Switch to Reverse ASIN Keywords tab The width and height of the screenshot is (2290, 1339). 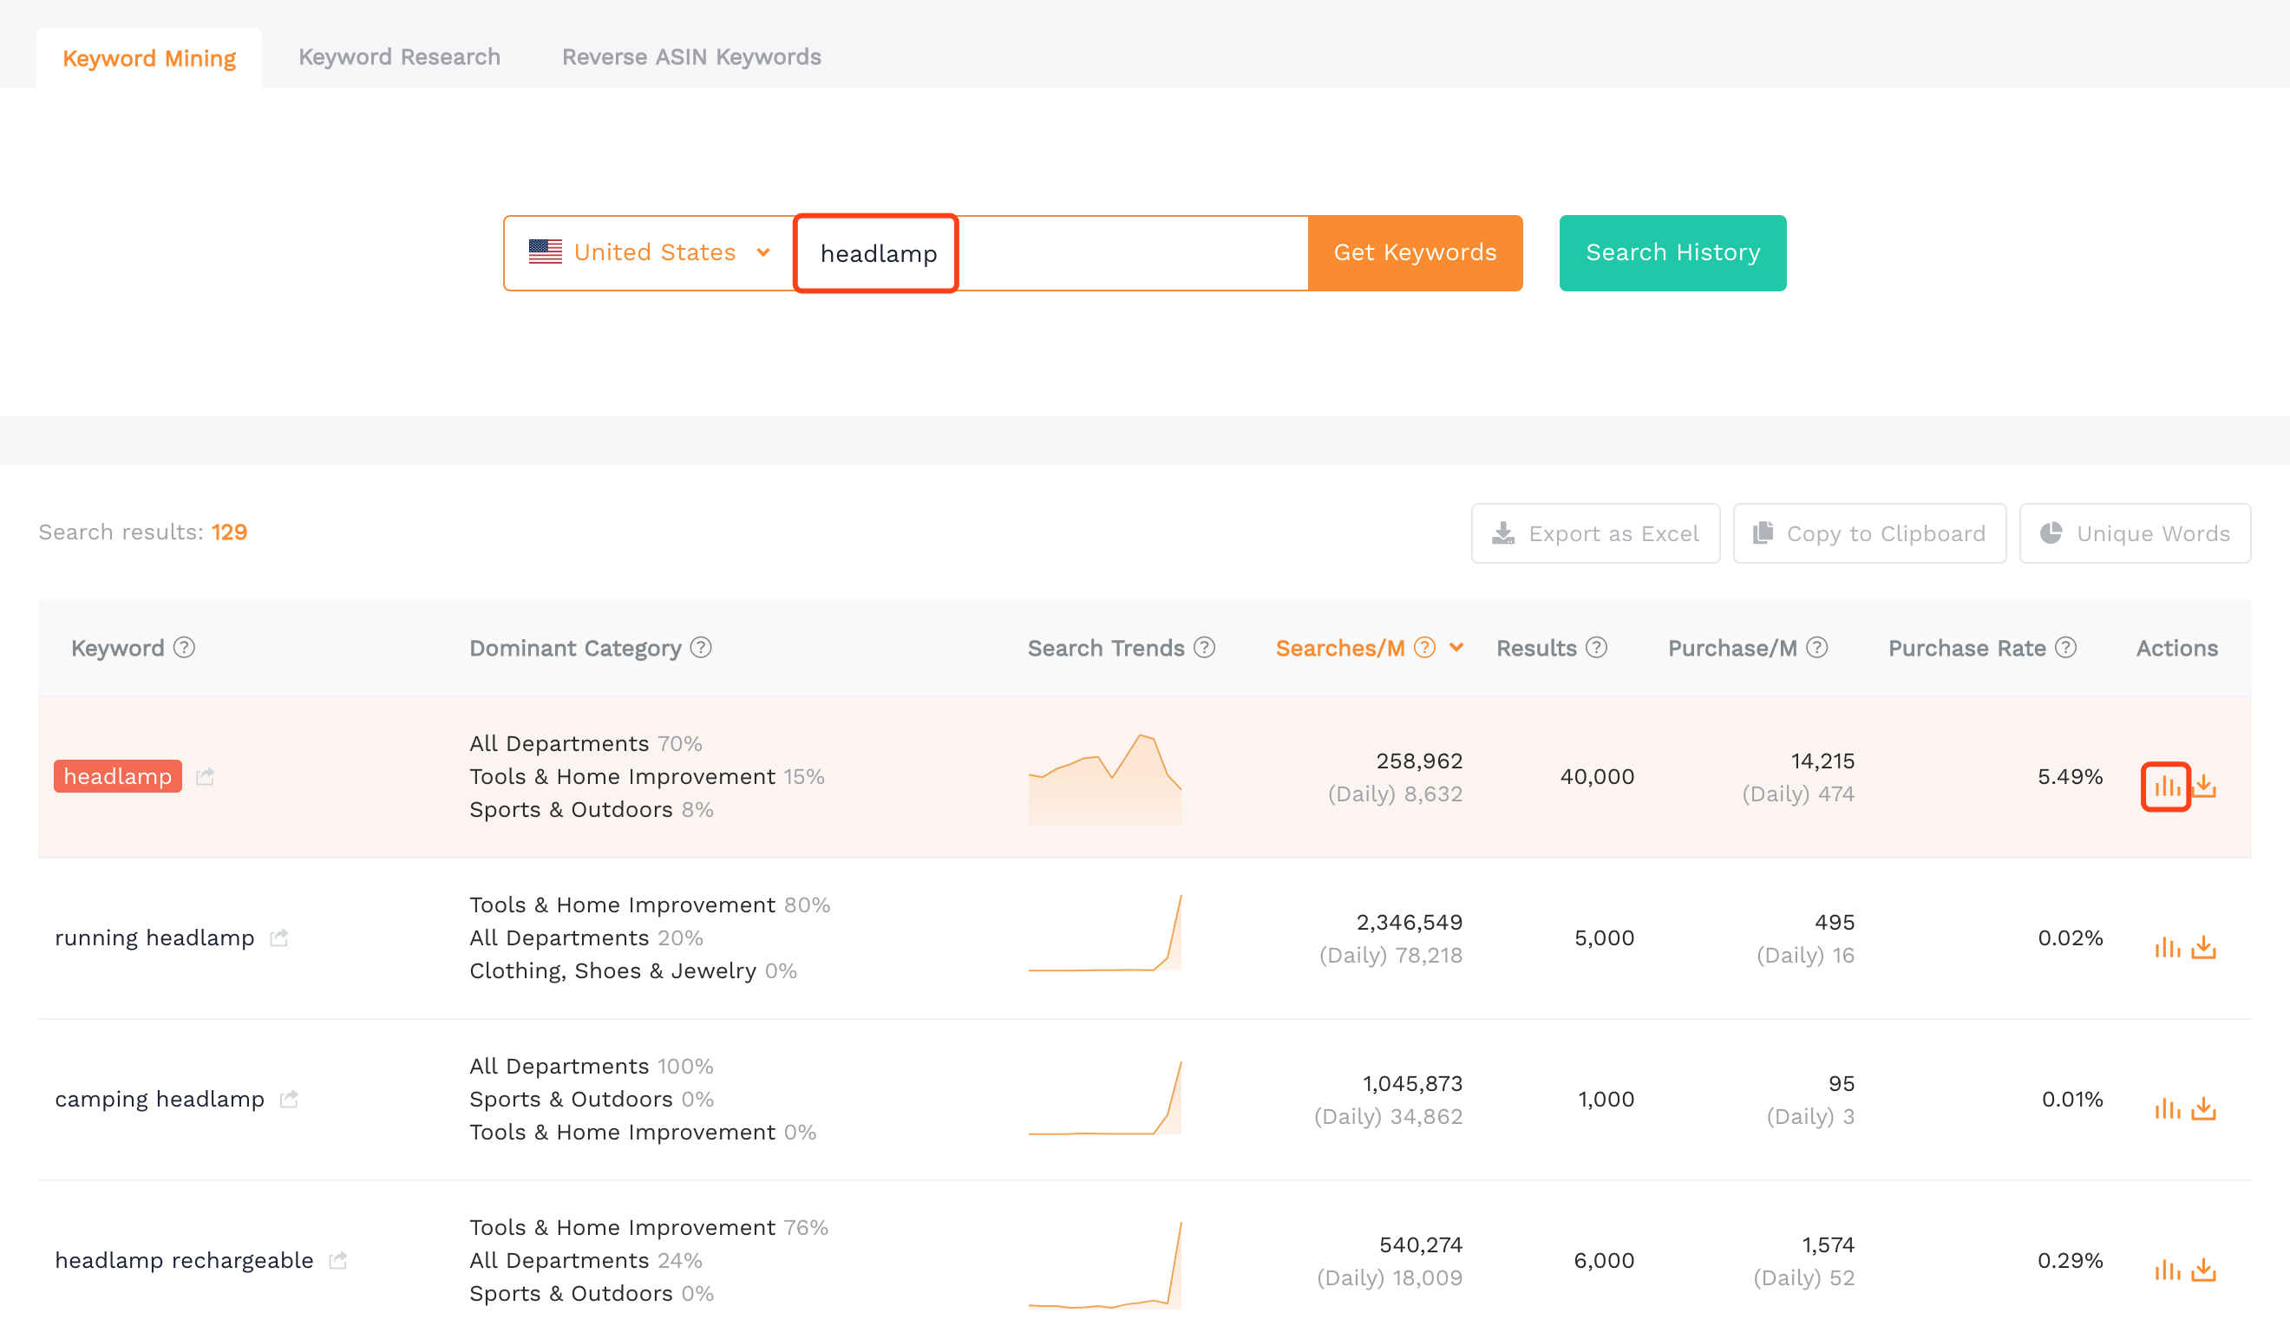[691, 57]
